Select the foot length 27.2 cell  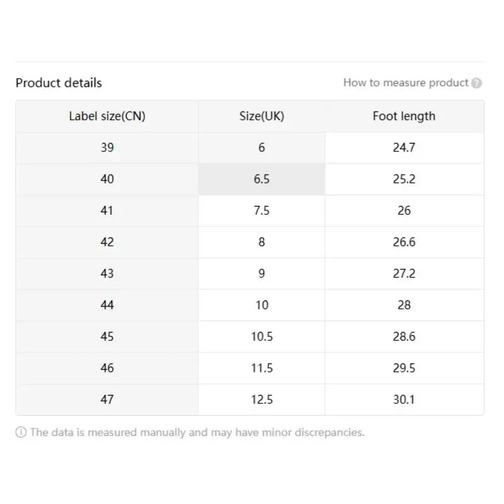[x=404, y=273]
